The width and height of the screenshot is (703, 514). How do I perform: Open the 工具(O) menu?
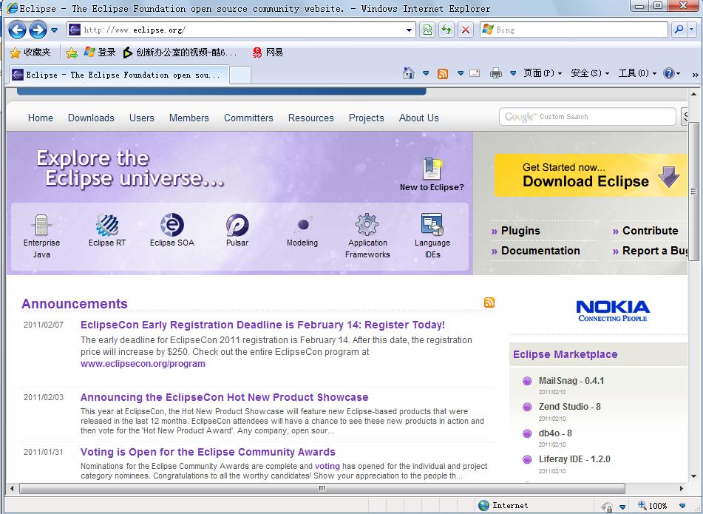[x=637, y=73]
